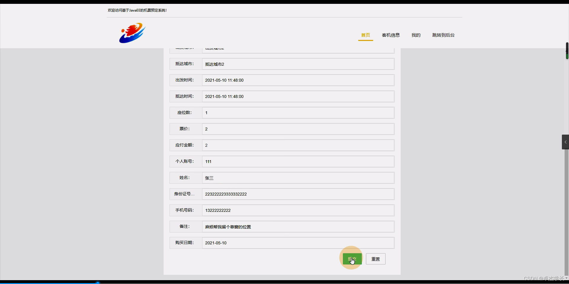Open the 首页 navigation tab
The width and height of the screenshot is (569, 284).
coord(365,35)
